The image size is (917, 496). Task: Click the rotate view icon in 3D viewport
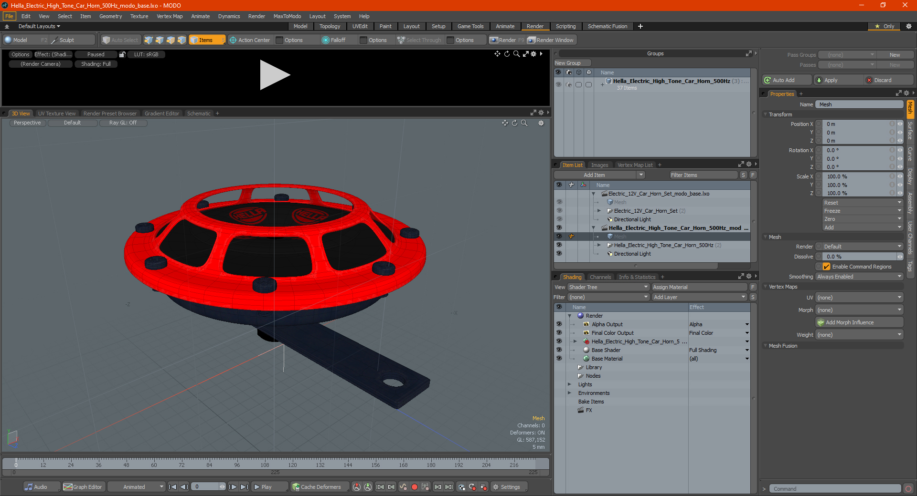(514, 123)
